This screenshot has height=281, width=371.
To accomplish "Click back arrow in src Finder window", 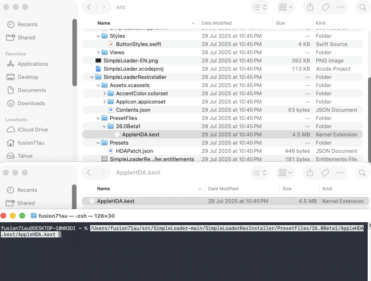I will pos(89,7).
